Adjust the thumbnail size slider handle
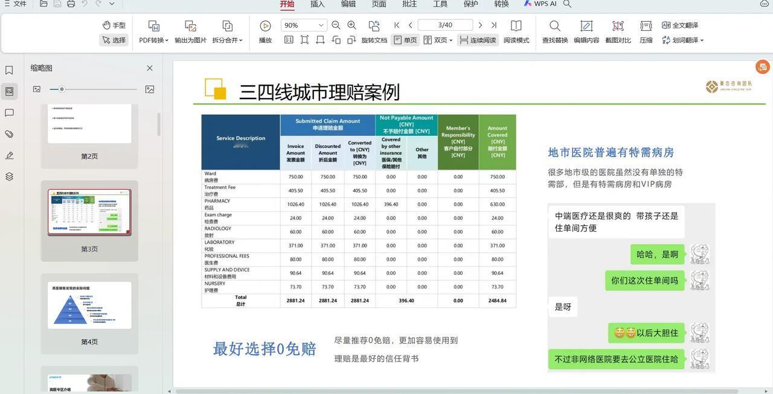 62,89
